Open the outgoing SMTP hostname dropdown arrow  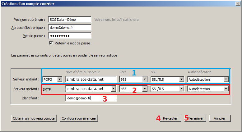pyautogui.click(x=114, y=89)
